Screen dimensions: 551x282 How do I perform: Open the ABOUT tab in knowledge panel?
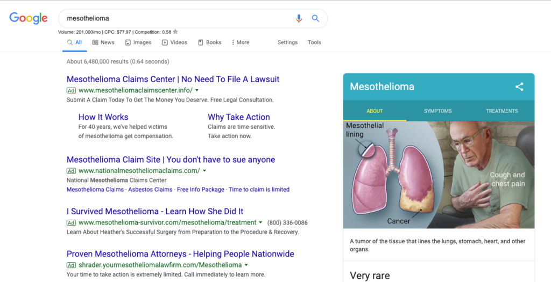(x=375, y=111)
